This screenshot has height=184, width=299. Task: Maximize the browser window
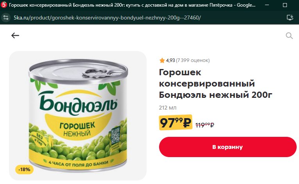coord(285,5)
